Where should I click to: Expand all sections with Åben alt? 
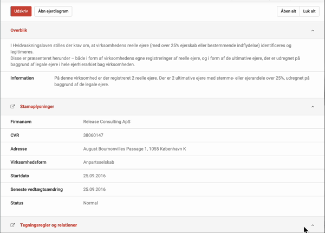click(x=288, y=11)
